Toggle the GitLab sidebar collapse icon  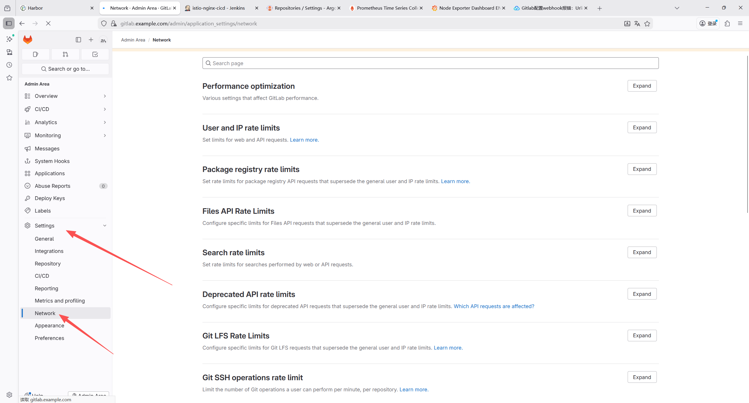(78, 40)
